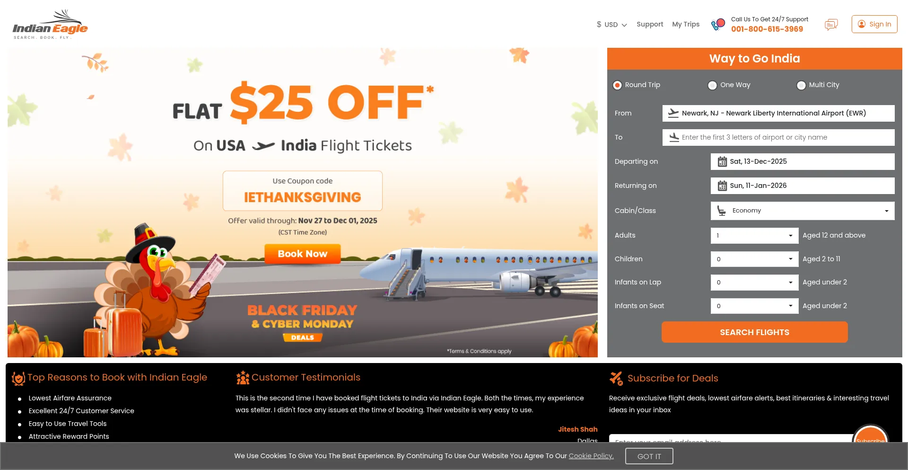Click the departing date calendar icon
Screen dimensions: 908x470
722,162
